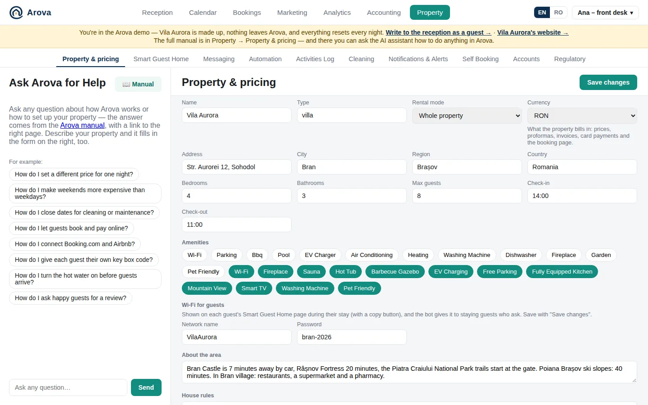
Task: Click the Send button
Action: point(146,387)
